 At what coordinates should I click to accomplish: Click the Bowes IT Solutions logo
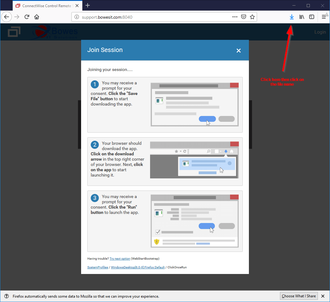(x=55, y=32)
